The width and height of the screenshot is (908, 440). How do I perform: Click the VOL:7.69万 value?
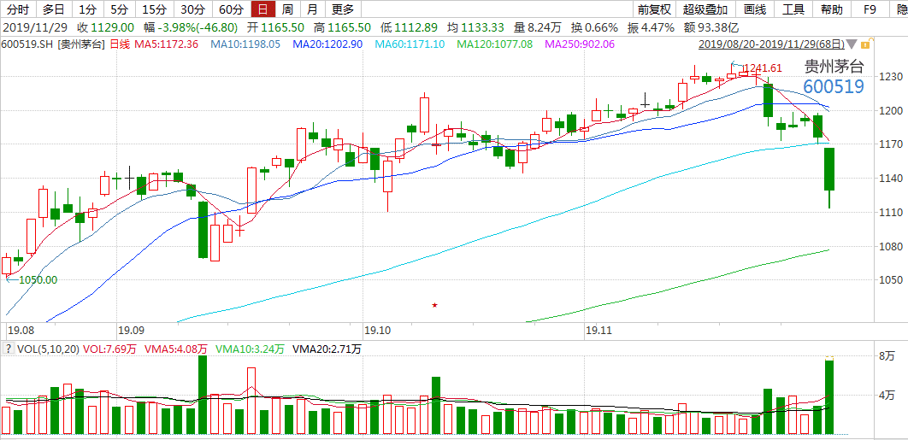109,349
